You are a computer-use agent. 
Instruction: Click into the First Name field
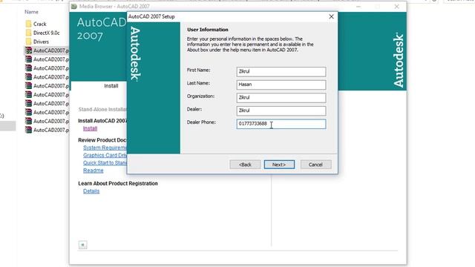point(281,72)
